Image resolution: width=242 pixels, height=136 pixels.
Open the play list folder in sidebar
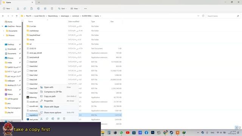pyautogui.click(x=10, y=113)
